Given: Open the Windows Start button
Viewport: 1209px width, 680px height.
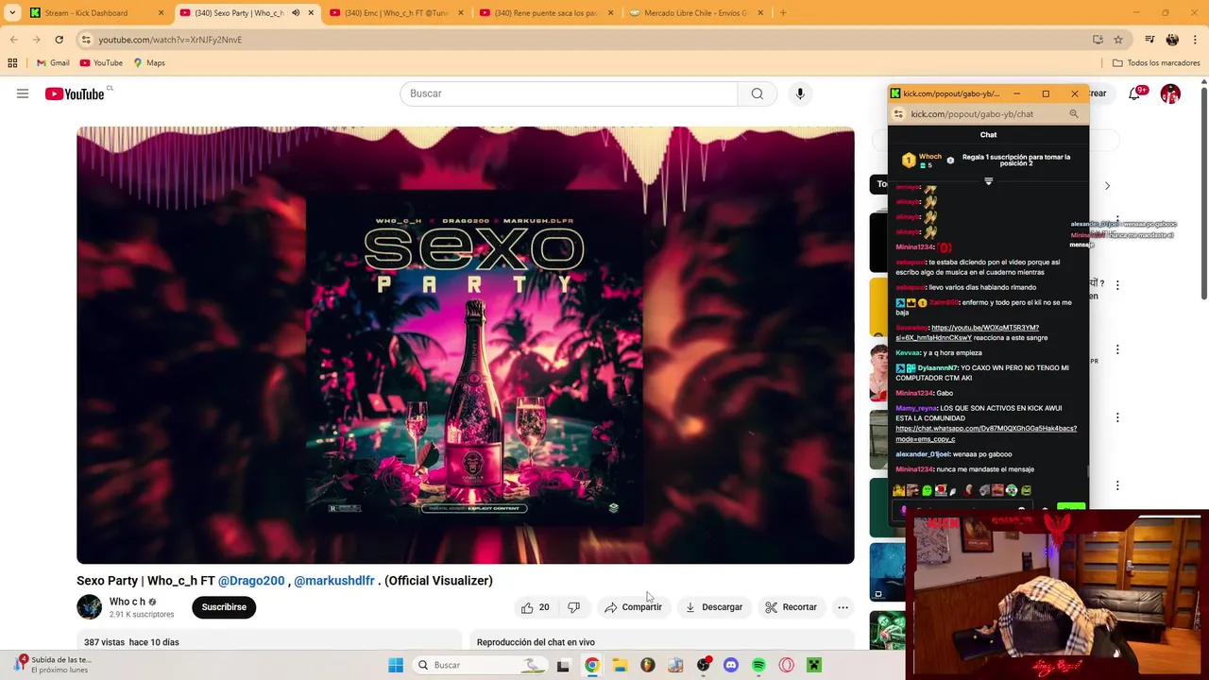Looking at the screenshot, I should tap(396, 665).
